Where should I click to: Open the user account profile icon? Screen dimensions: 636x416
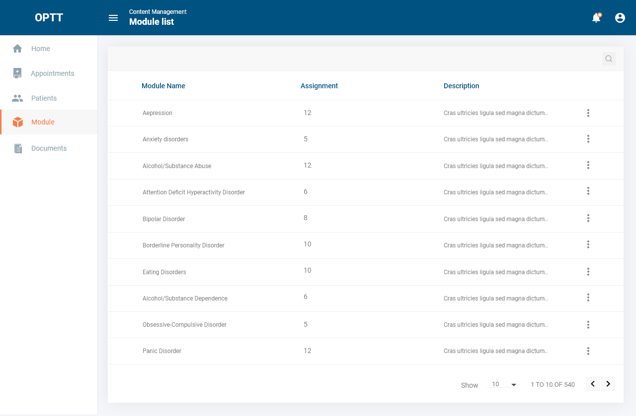coord(620,18)
